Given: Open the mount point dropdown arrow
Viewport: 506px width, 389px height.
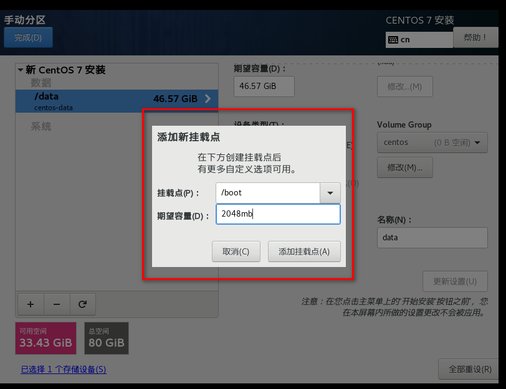Looking at the screenshot, I should (x=330, y=193).
